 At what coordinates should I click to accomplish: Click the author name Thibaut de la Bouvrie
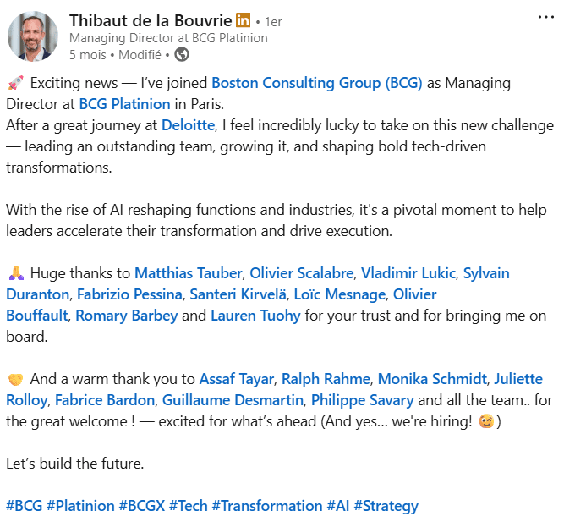coord(150,20)
